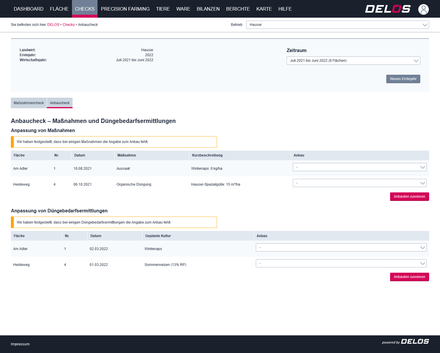Open the Zeitraum period dropdown
This screenshot has width=440, height=353.
click(x=353, y=61)
